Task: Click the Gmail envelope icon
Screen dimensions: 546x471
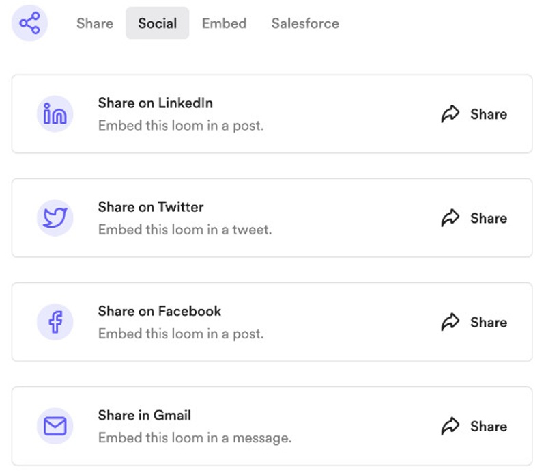Action: click(55, 426)
